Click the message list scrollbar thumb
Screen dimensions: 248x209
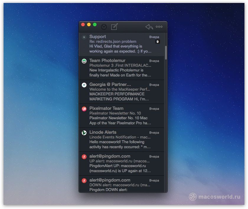pyautogui.click(x=166, y=53)
